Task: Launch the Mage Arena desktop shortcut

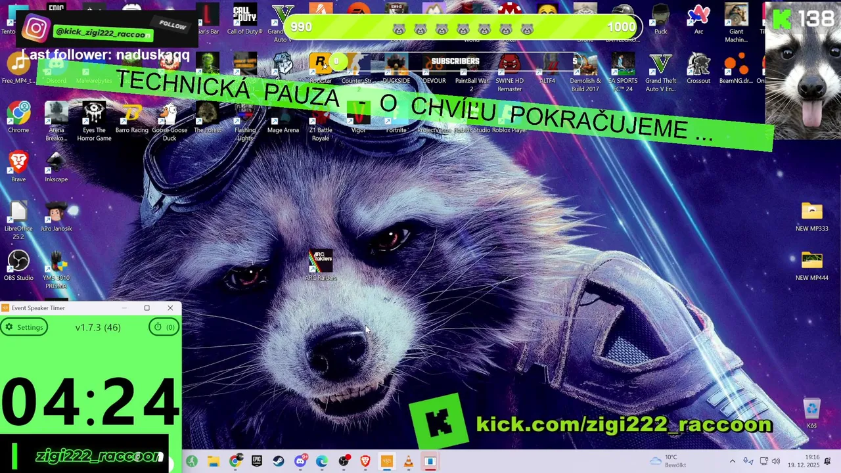Action: (283, 117)
